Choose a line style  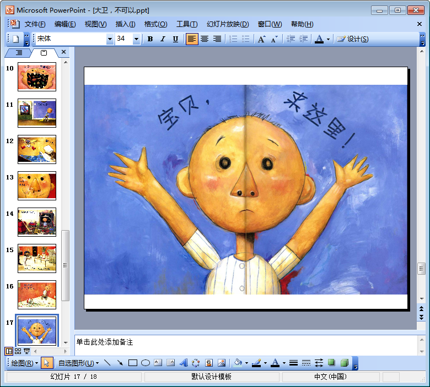[x=293, y=363]
